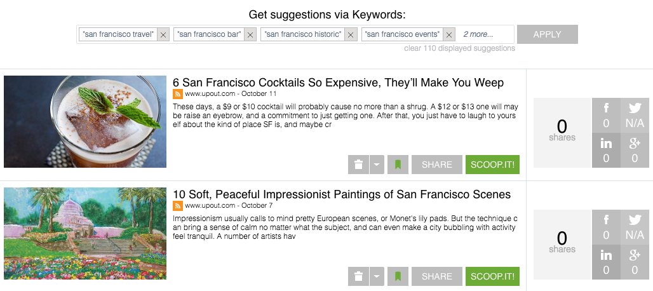Click the Cocktails article description text

(346, 115)
